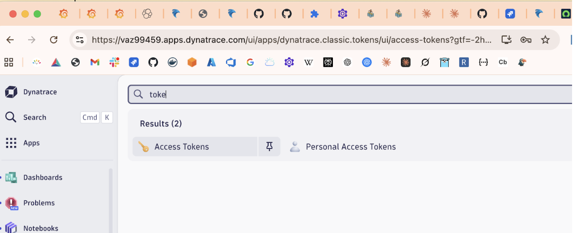Go forward in the browser
The width and height of the screenshot is (573, 233).
tap(32, 40)
